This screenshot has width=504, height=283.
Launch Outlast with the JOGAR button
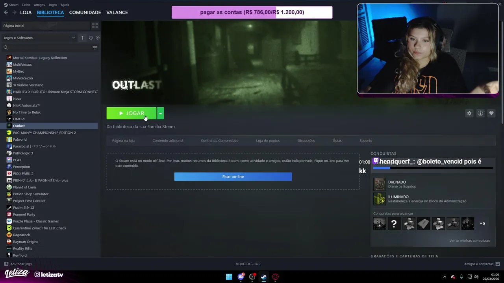point(132,113)
